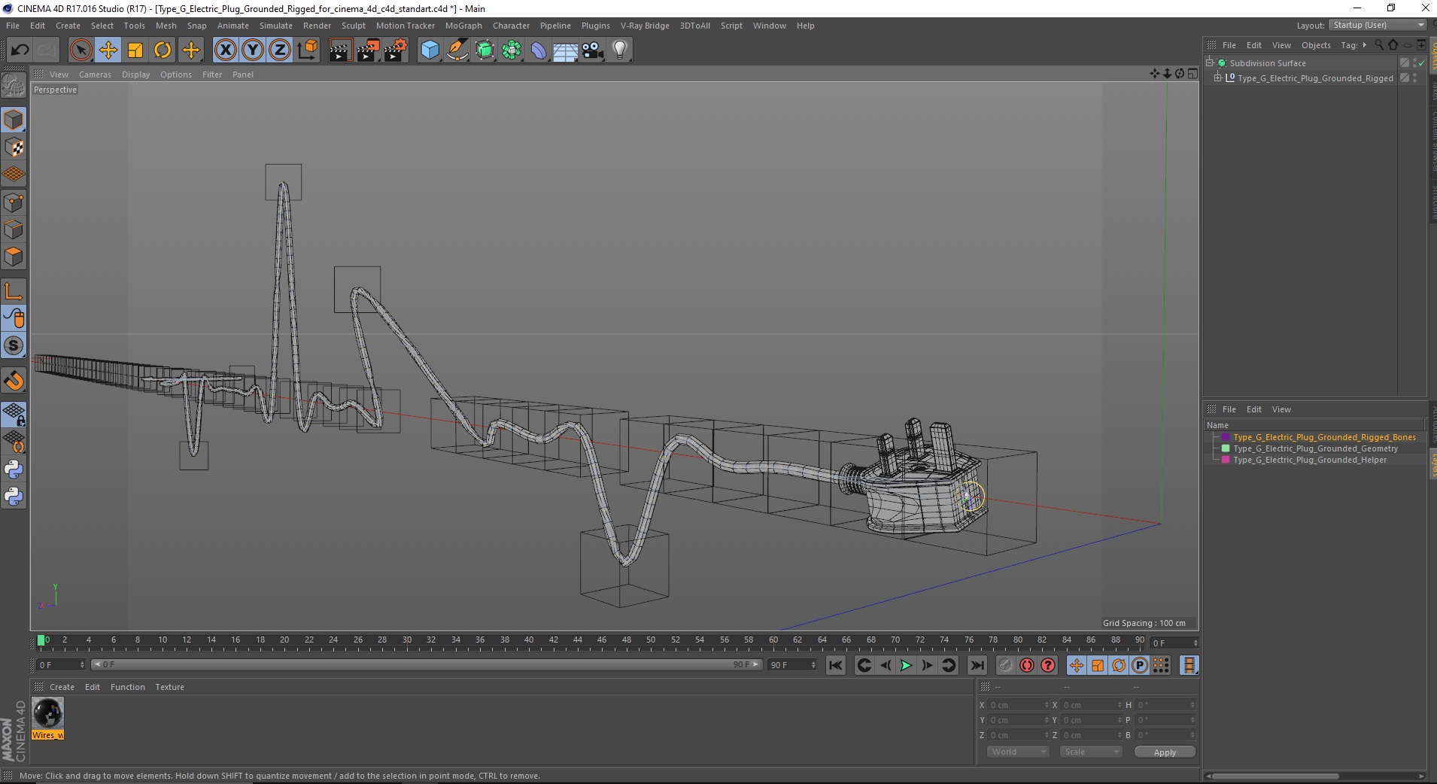
Task: Open viewport Display menu
Action: point(136,74)
